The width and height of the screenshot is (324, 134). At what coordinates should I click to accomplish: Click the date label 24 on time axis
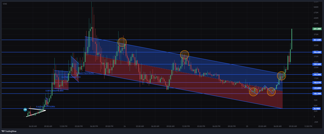coord(124,126)
